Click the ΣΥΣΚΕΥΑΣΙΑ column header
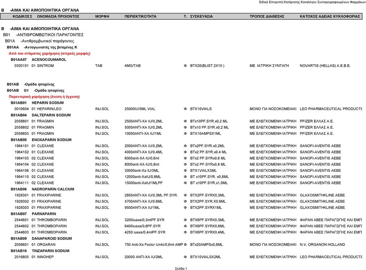366x270 pixels. 201,16
